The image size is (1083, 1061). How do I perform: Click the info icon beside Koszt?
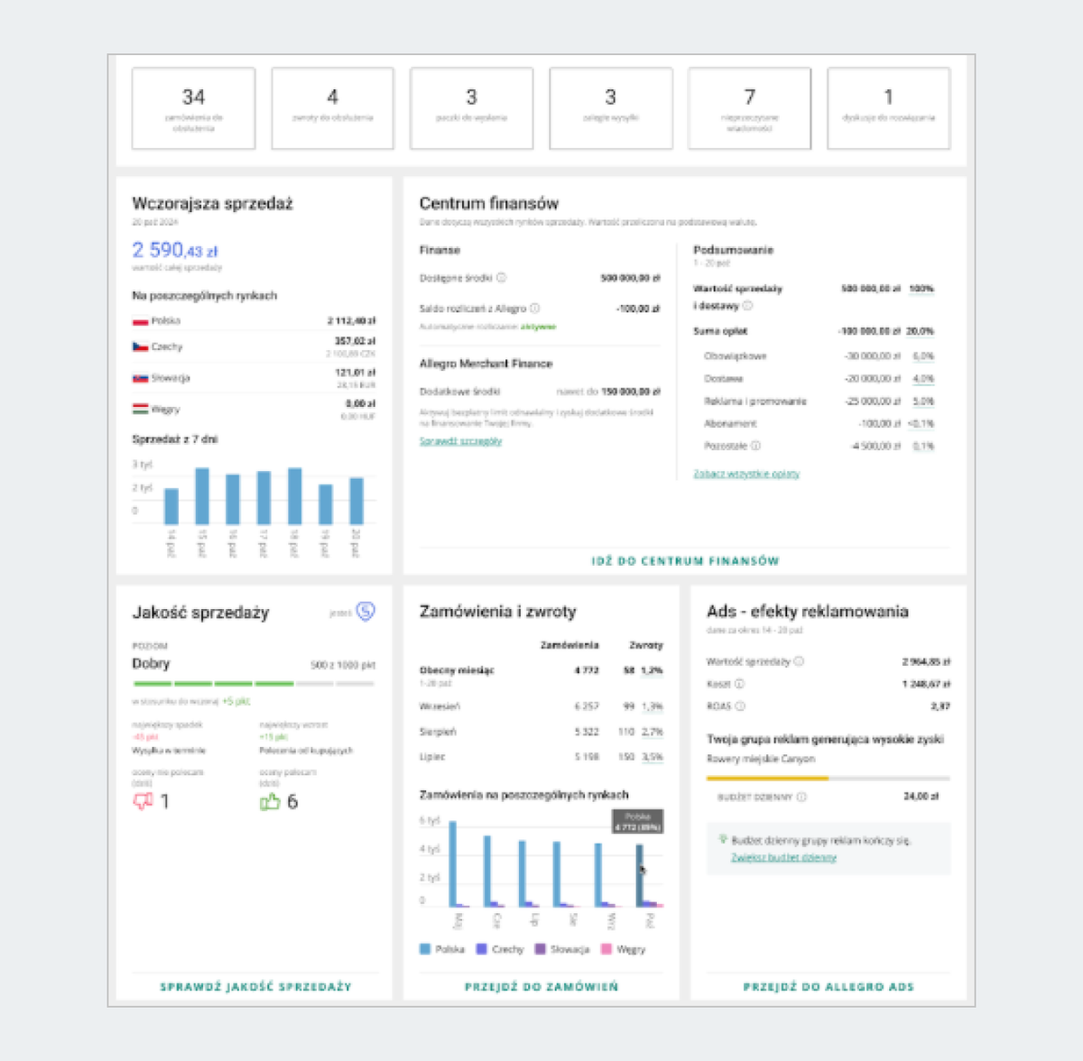coord(739,684)
